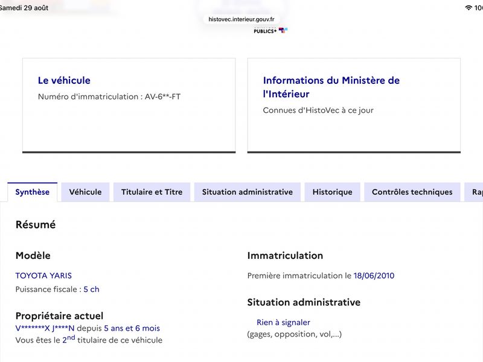Click the Situation administrative heading in Résumé

click(x=304, y=302)
